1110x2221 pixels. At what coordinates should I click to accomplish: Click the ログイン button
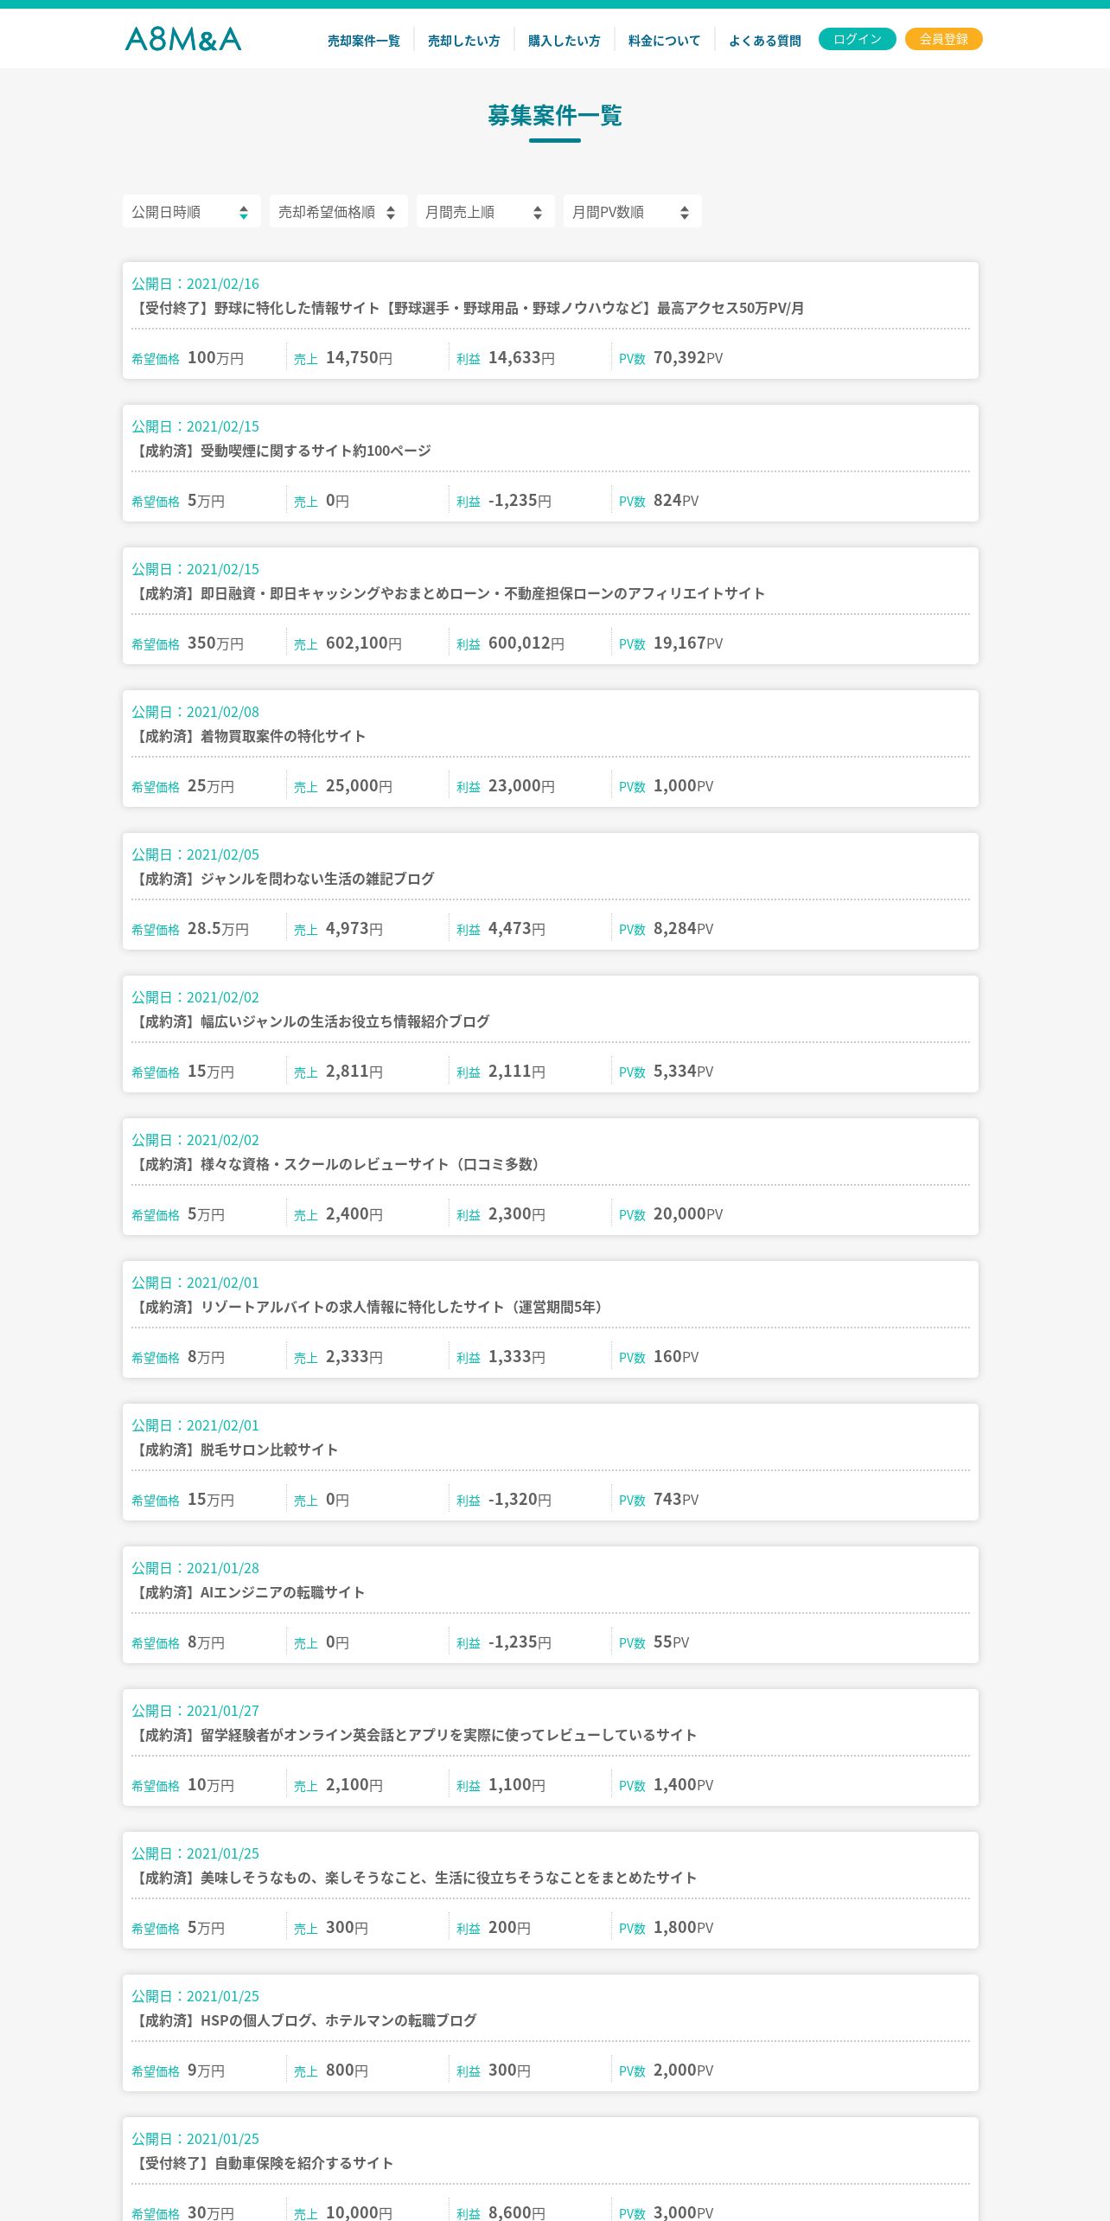pyautogui.click(x=858, y=39)
